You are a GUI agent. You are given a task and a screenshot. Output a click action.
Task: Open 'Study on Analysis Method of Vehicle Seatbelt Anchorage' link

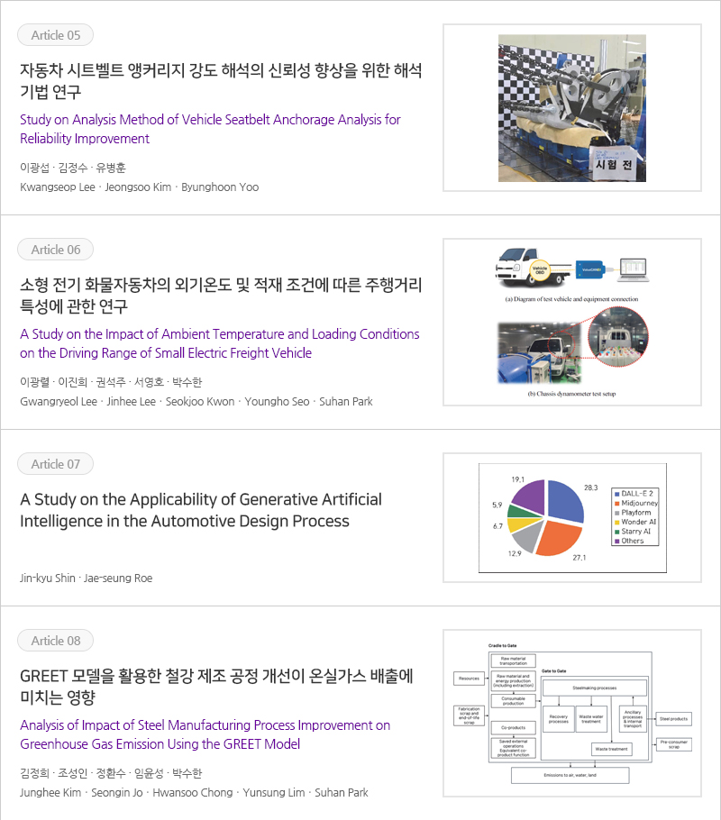click(210, 129)
